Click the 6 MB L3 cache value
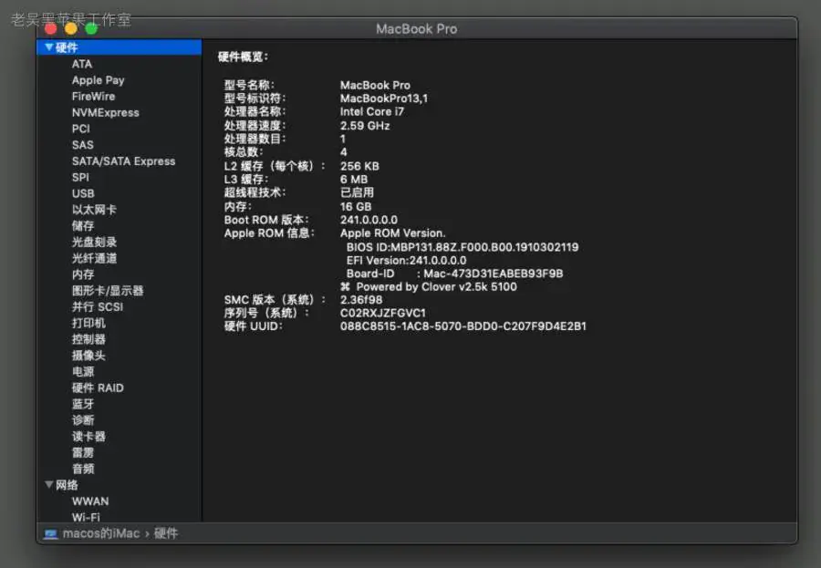The image size is (821, 568). 354,180
